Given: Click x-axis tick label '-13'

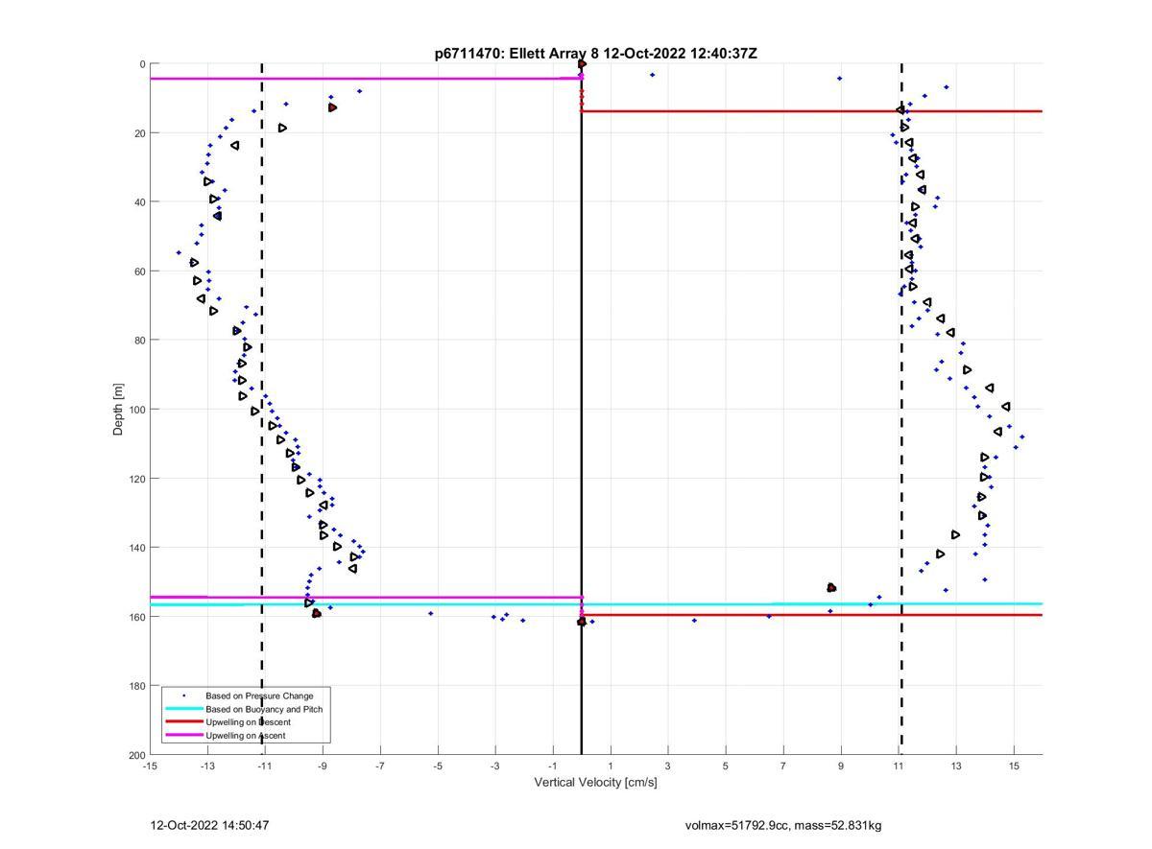Looking at the screenshot, I should 207,766.
